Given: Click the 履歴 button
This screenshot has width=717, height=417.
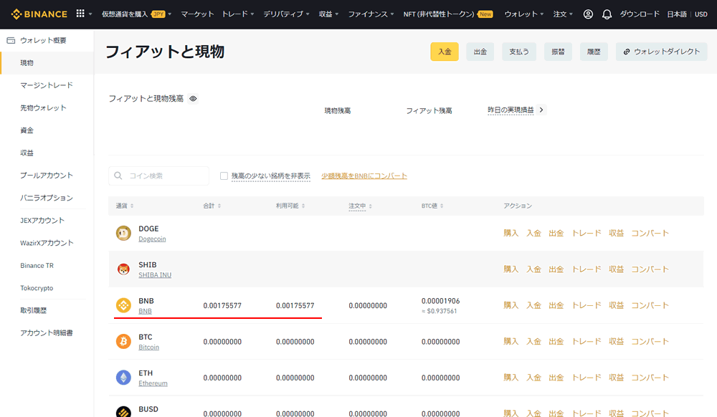Looking at the screenshot, I should click(594, 52).
